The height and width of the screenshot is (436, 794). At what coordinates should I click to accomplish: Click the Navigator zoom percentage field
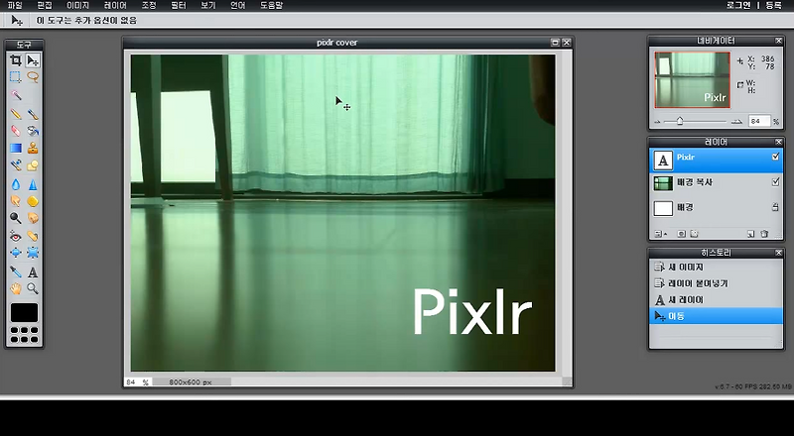(759, 122)
